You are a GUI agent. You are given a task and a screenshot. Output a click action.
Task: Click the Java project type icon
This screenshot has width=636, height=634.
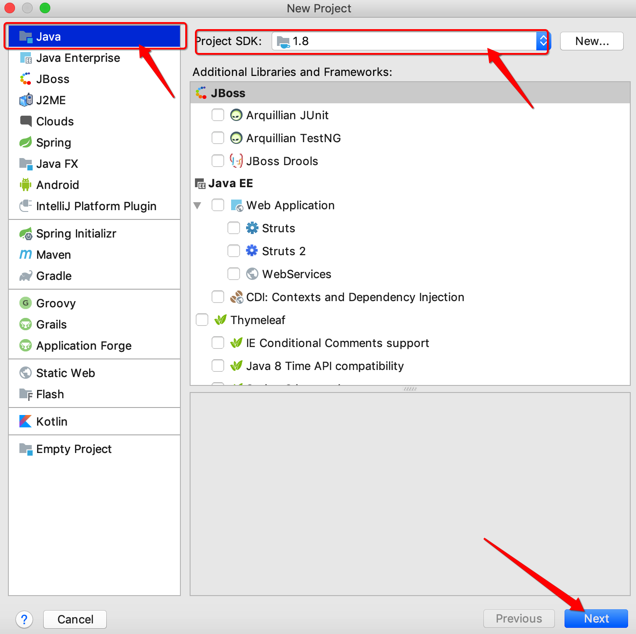[x=26, y=37]
